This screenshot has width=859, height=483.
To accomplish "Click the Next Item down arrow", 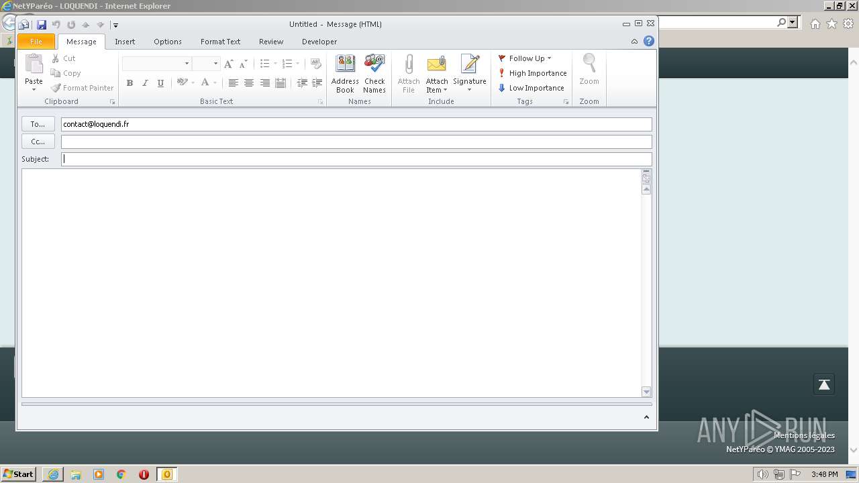I will pos(101,25).
